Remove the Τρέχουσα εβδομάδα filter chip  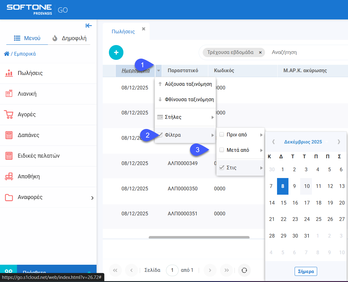tap(260, 52)
